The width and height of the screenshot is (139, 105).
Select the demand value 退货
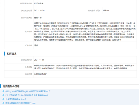36,45
